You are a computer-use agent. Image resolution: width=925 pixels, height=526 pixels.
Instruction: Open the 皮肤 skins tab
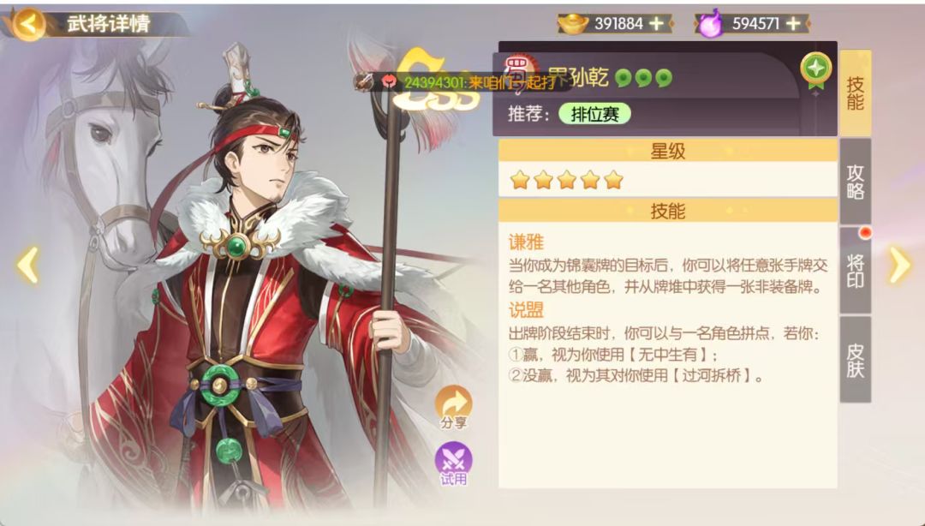pyautogui.click(x=856, y=360)
